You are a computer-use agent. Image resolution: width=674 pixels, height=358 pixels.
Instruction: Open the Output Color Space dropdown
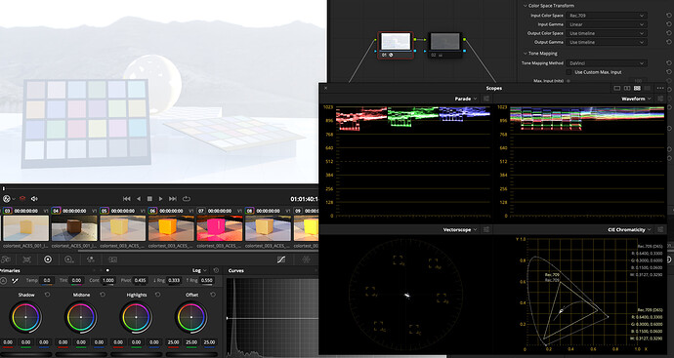tap(607, 33)
